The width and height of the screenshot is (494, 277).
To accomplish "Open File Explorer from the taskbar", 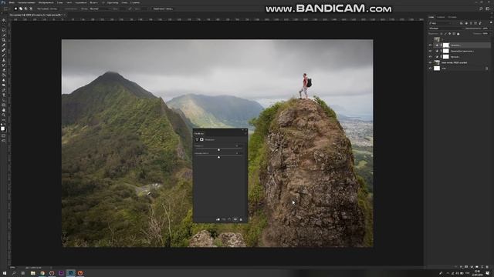I will tap(32, 273).
